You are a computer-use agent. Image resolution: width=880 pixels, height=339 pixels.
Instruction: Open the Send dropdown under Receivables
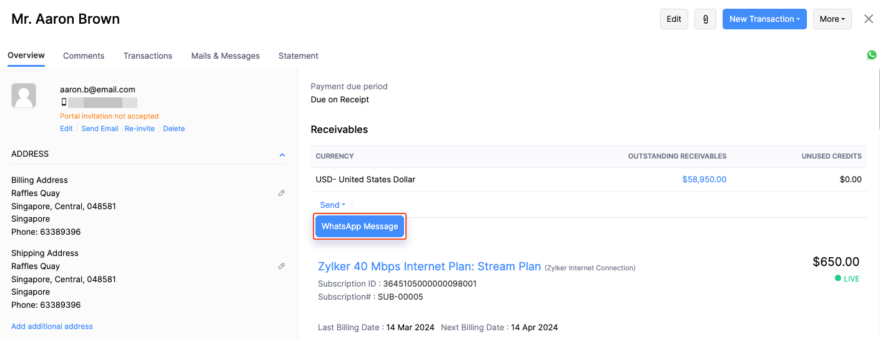coord(332,205)
